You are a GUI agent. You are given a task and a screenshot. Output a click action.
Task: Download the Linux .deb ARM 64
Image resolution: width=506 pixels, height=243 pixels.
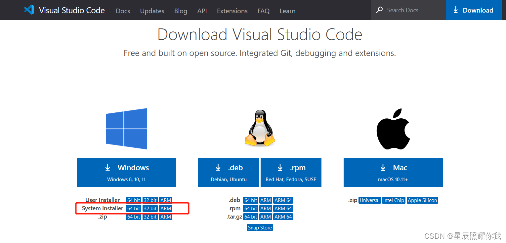pos(283,200)
